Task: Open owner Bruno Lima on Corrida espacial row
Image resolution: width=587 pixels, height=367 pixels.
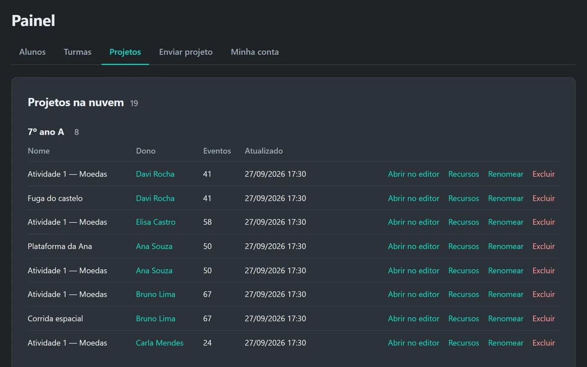Action: [156, 319]
